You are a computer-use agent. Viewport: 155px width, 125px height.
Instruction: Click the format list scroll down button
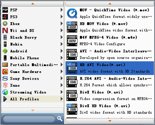click(x=110, y=121)
